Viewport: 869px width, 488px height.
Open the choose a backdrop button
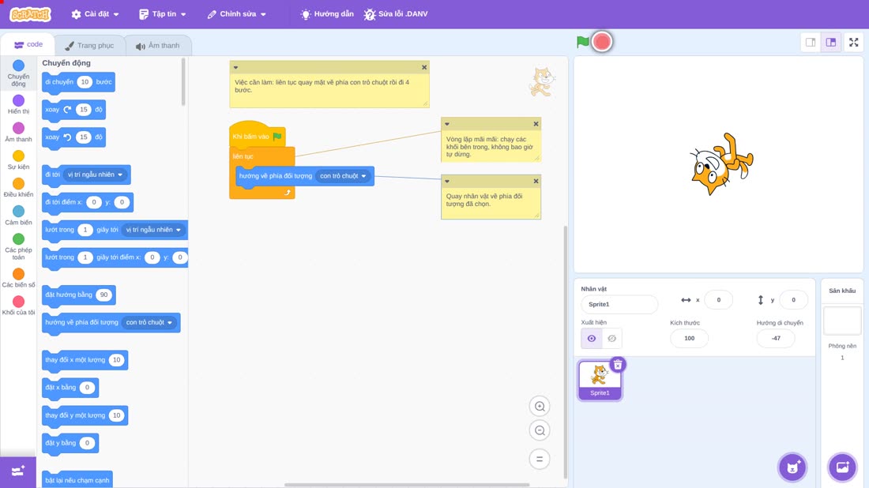tap(842, 467)
